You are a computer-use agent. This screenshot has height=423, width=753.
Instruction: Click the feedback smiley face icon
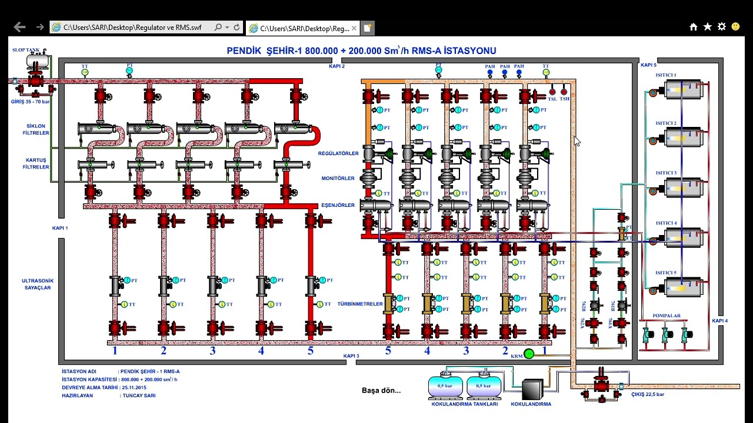(736, 27)
